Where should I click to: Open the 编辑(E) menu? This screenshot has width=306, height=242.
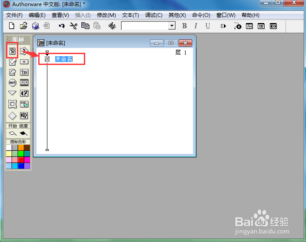coord(37,15)
